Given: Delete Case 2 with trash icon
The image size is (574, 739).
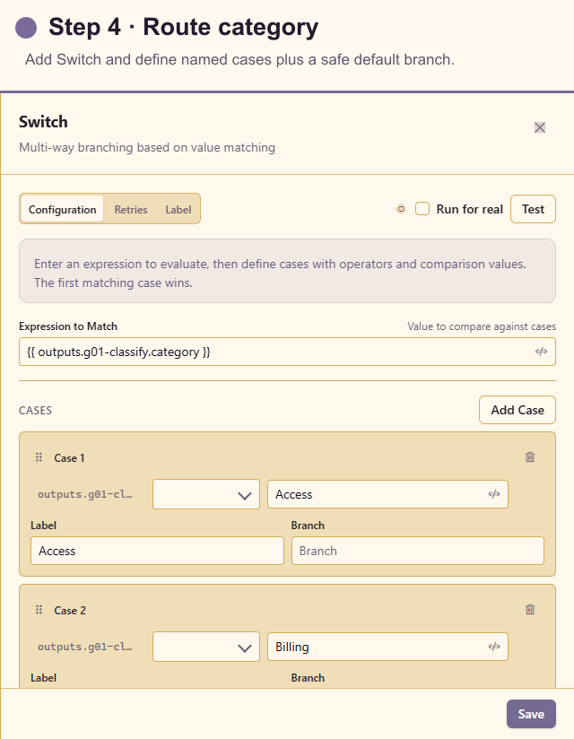Looking at the screenshot, I should click(x=530, y=609).
